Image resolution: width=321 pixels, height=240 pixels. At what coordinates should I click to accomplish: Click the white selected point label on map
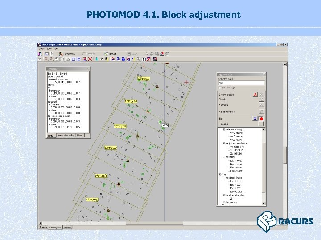165,125
